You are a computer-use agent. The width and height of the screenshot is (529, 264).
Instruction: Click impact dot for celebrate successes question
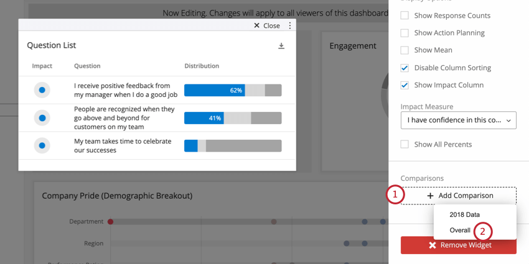pos(42,145)
